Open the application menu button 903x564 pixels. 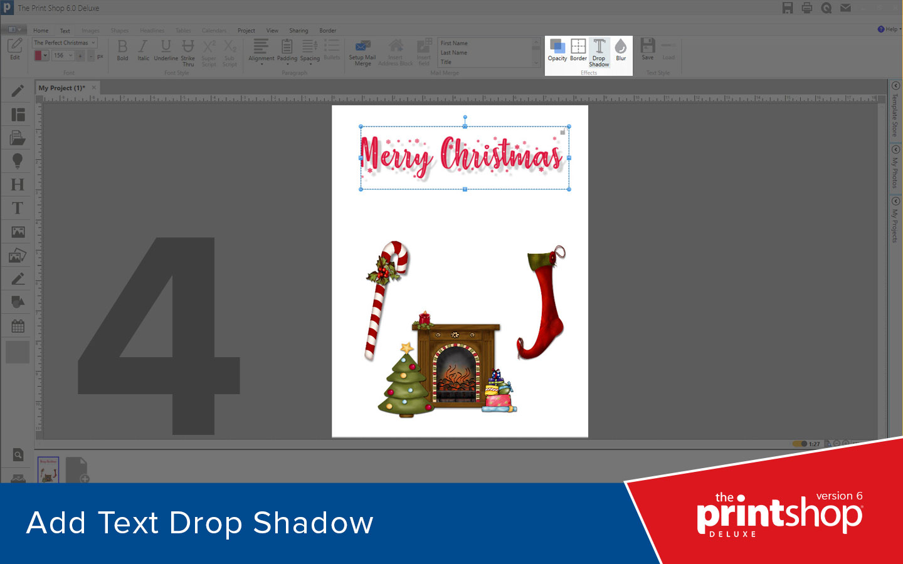pos(14,29)
